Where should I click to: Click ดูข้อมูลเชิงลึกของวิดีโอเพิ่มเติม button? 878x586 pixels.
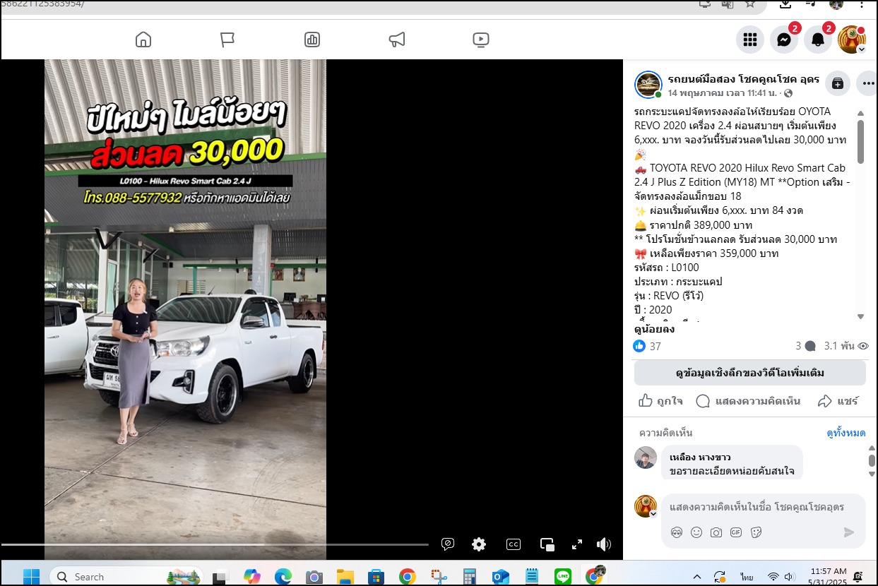coord(749,373)
